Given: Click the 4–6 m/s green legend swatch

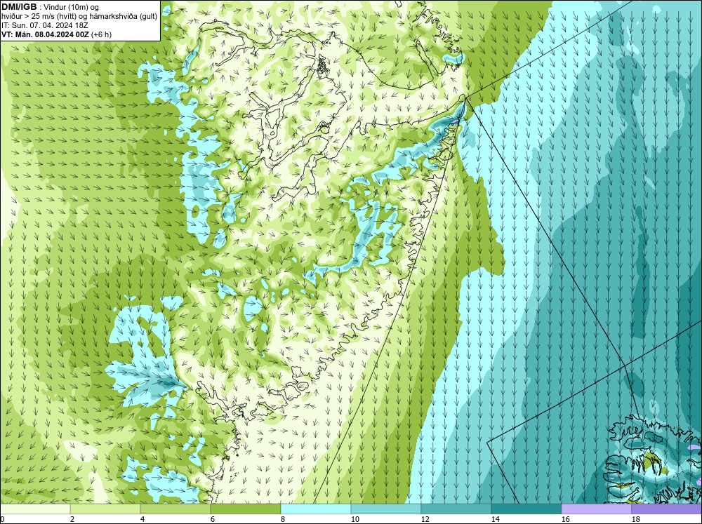Looking at the screenshot, I should [175, 509].
